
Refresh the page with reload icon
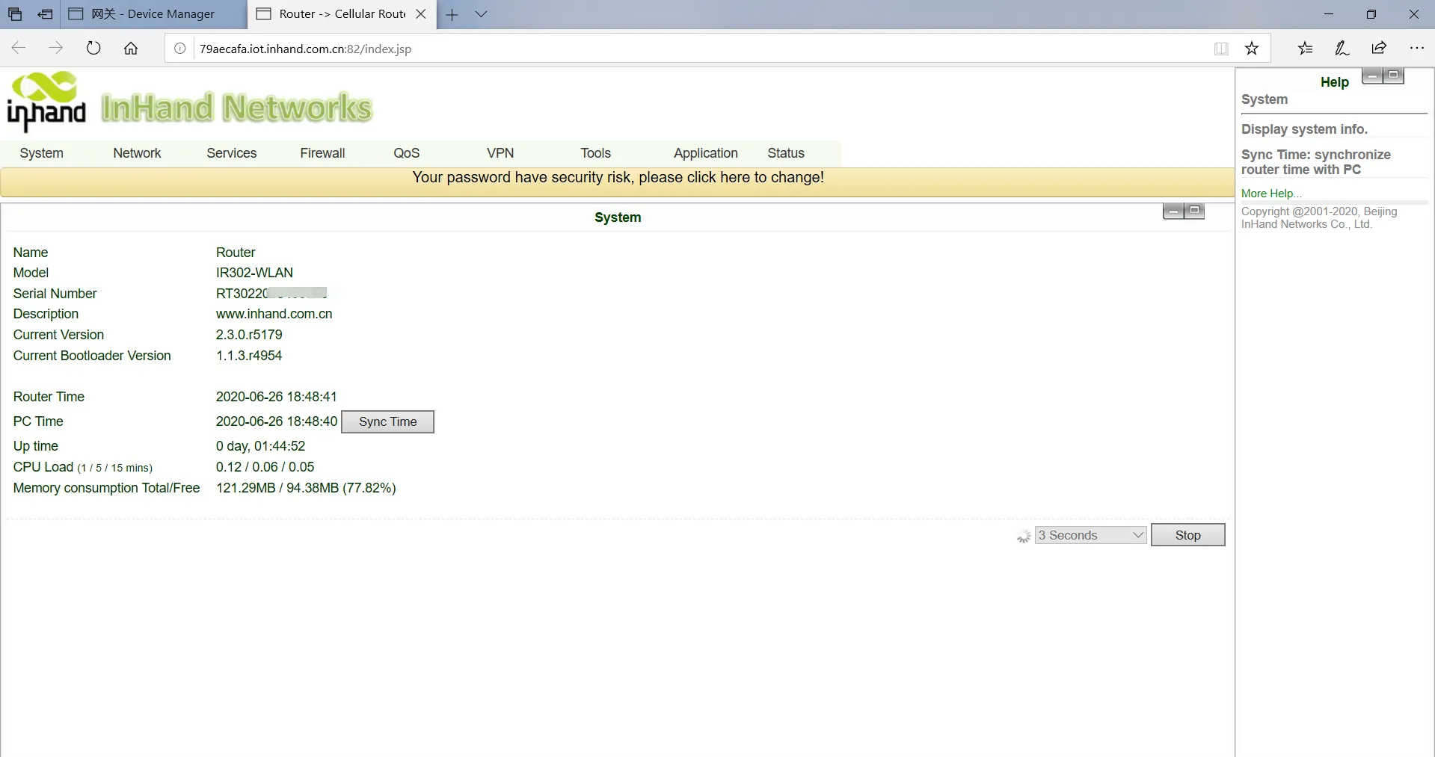(93, 49)
